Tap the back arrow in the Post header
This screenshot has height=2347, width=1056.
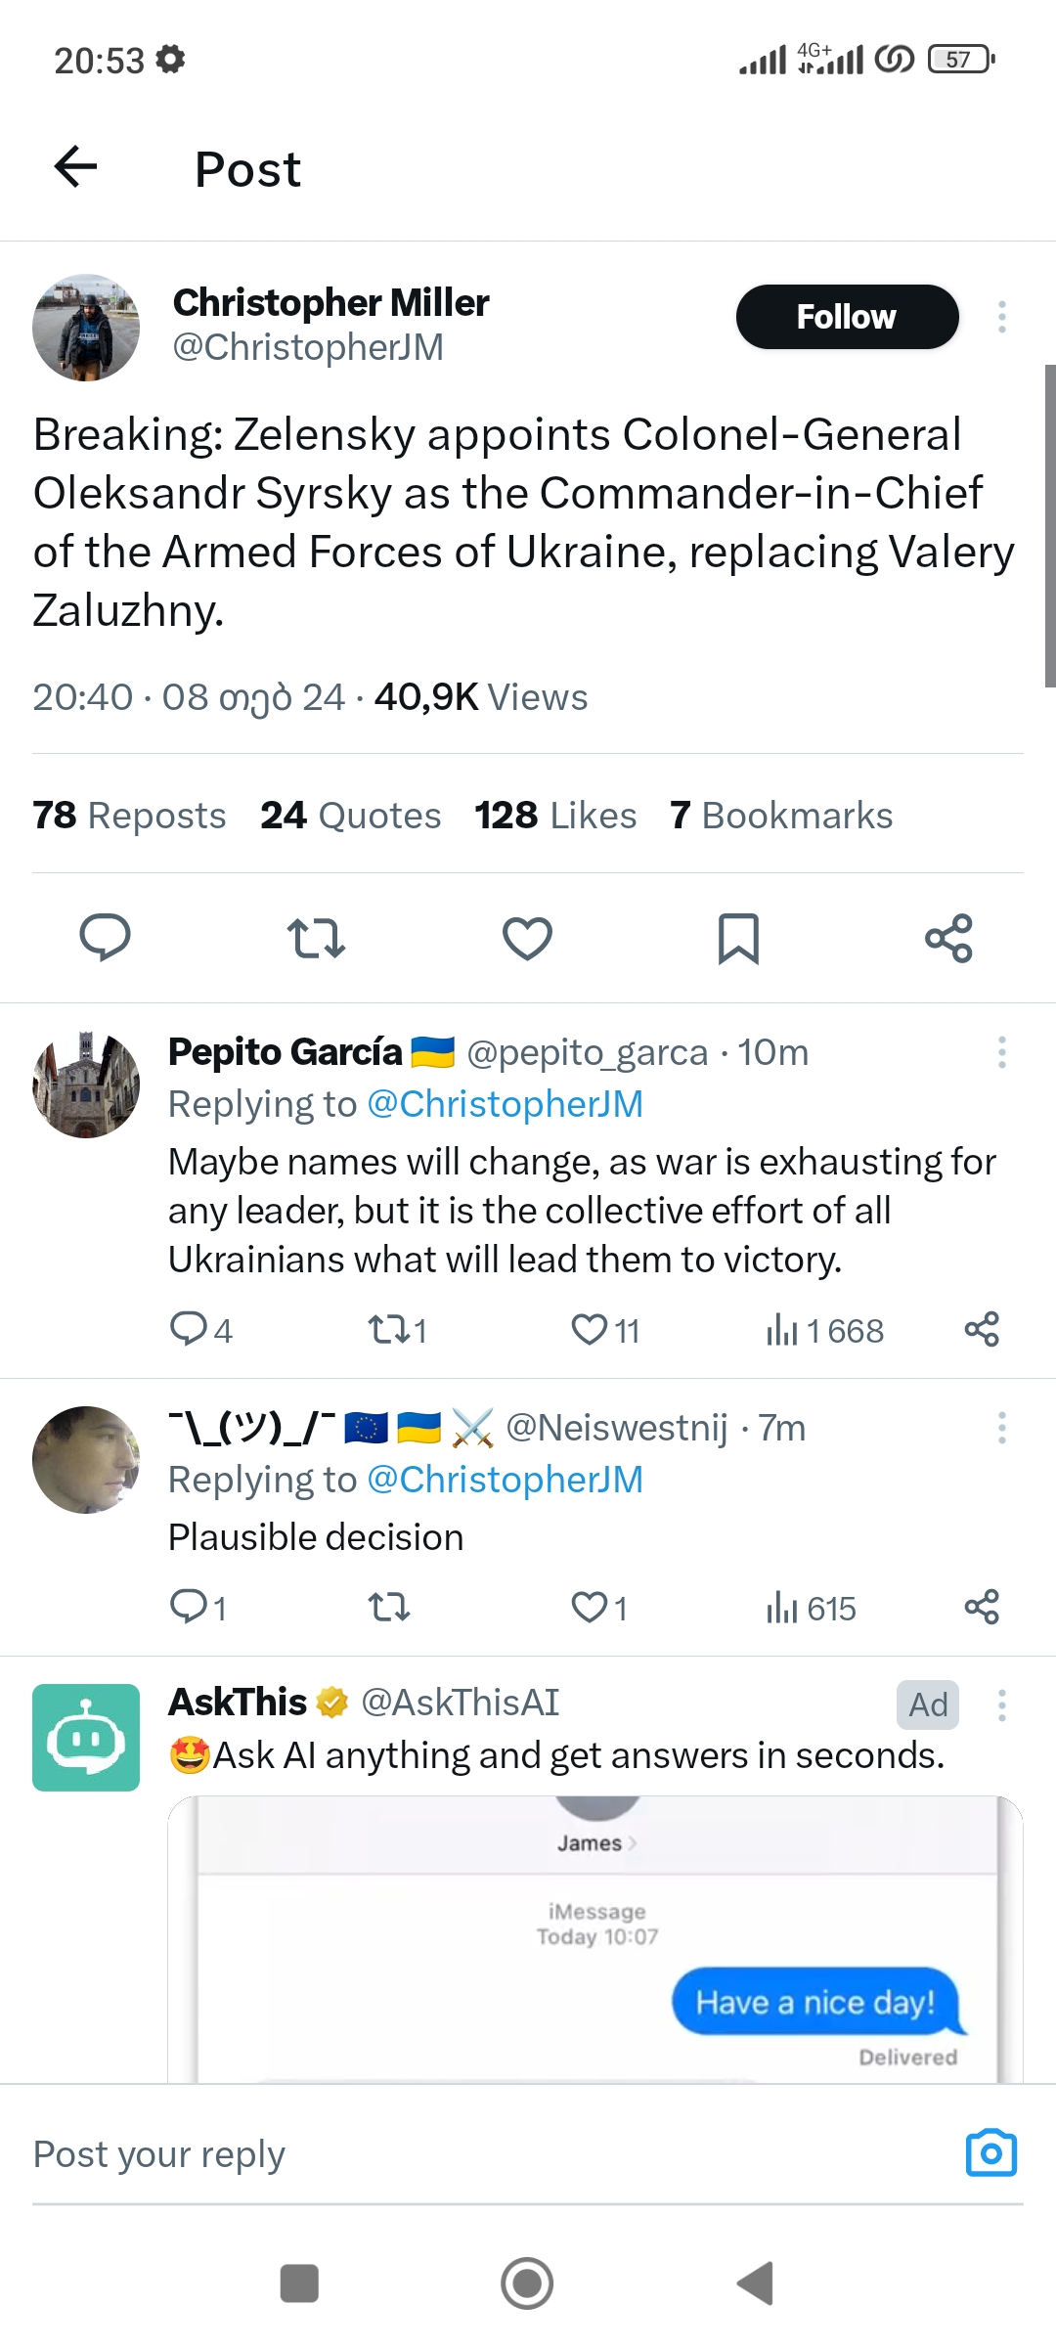(x=75, y=167)
